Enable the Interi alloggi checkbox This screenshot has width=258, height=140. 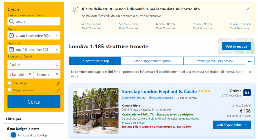point(10,83)
